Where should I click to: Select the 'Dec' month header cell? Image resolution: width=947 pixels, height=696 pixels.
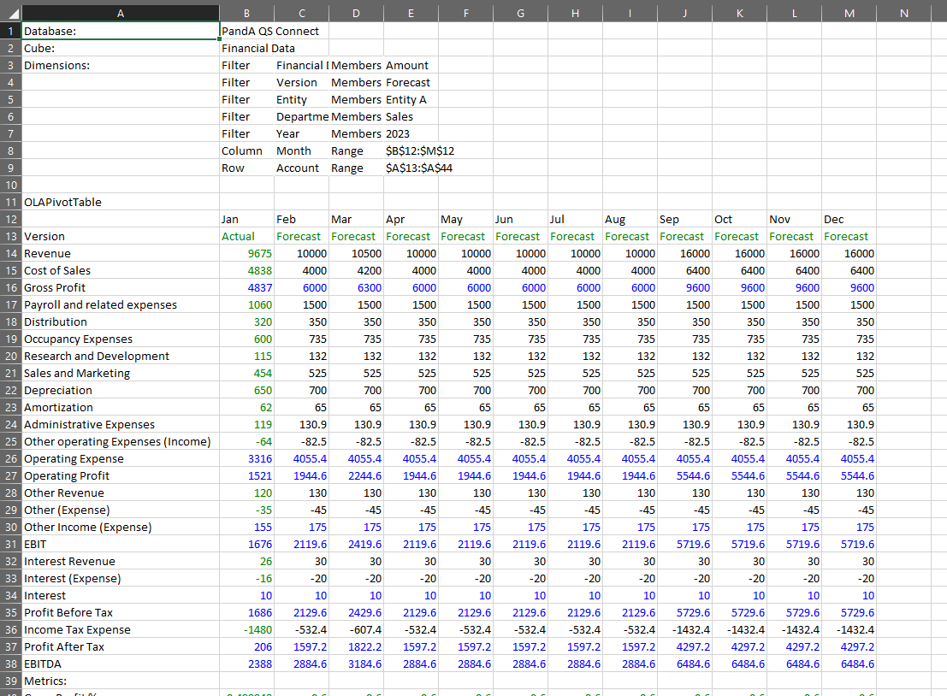[834, 219]
